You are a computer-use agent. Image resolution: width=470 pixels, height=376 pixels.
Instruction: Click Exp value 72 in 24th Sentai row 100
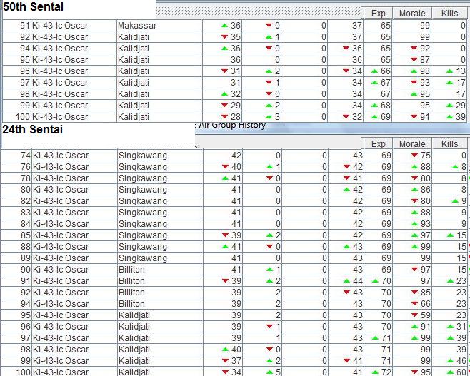tap(386, 372)
